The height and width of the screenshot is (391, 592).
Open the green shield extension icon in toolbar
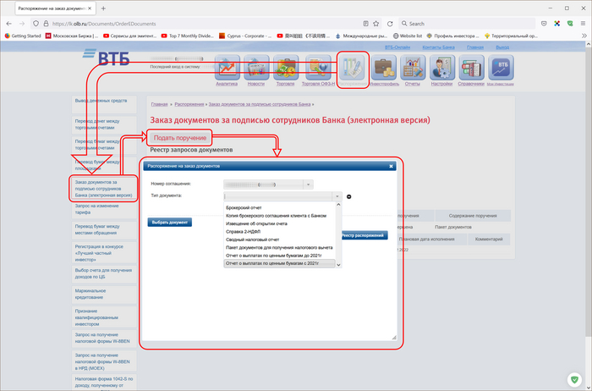point(570,24)
